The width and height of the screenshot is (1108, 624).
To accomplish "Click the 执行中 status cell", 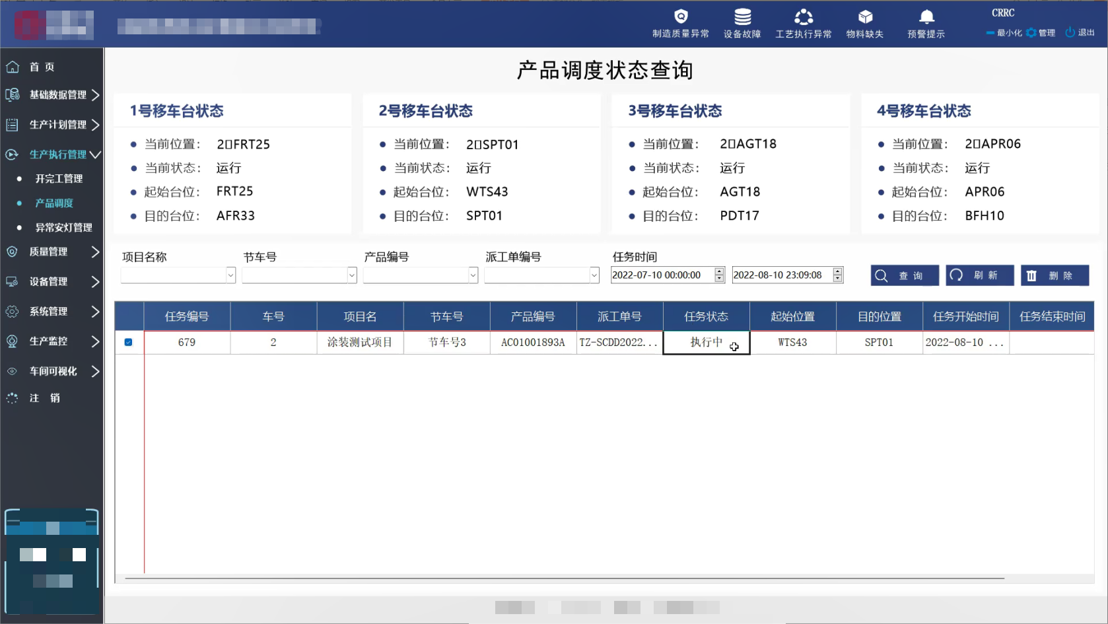I will point(707,342).
